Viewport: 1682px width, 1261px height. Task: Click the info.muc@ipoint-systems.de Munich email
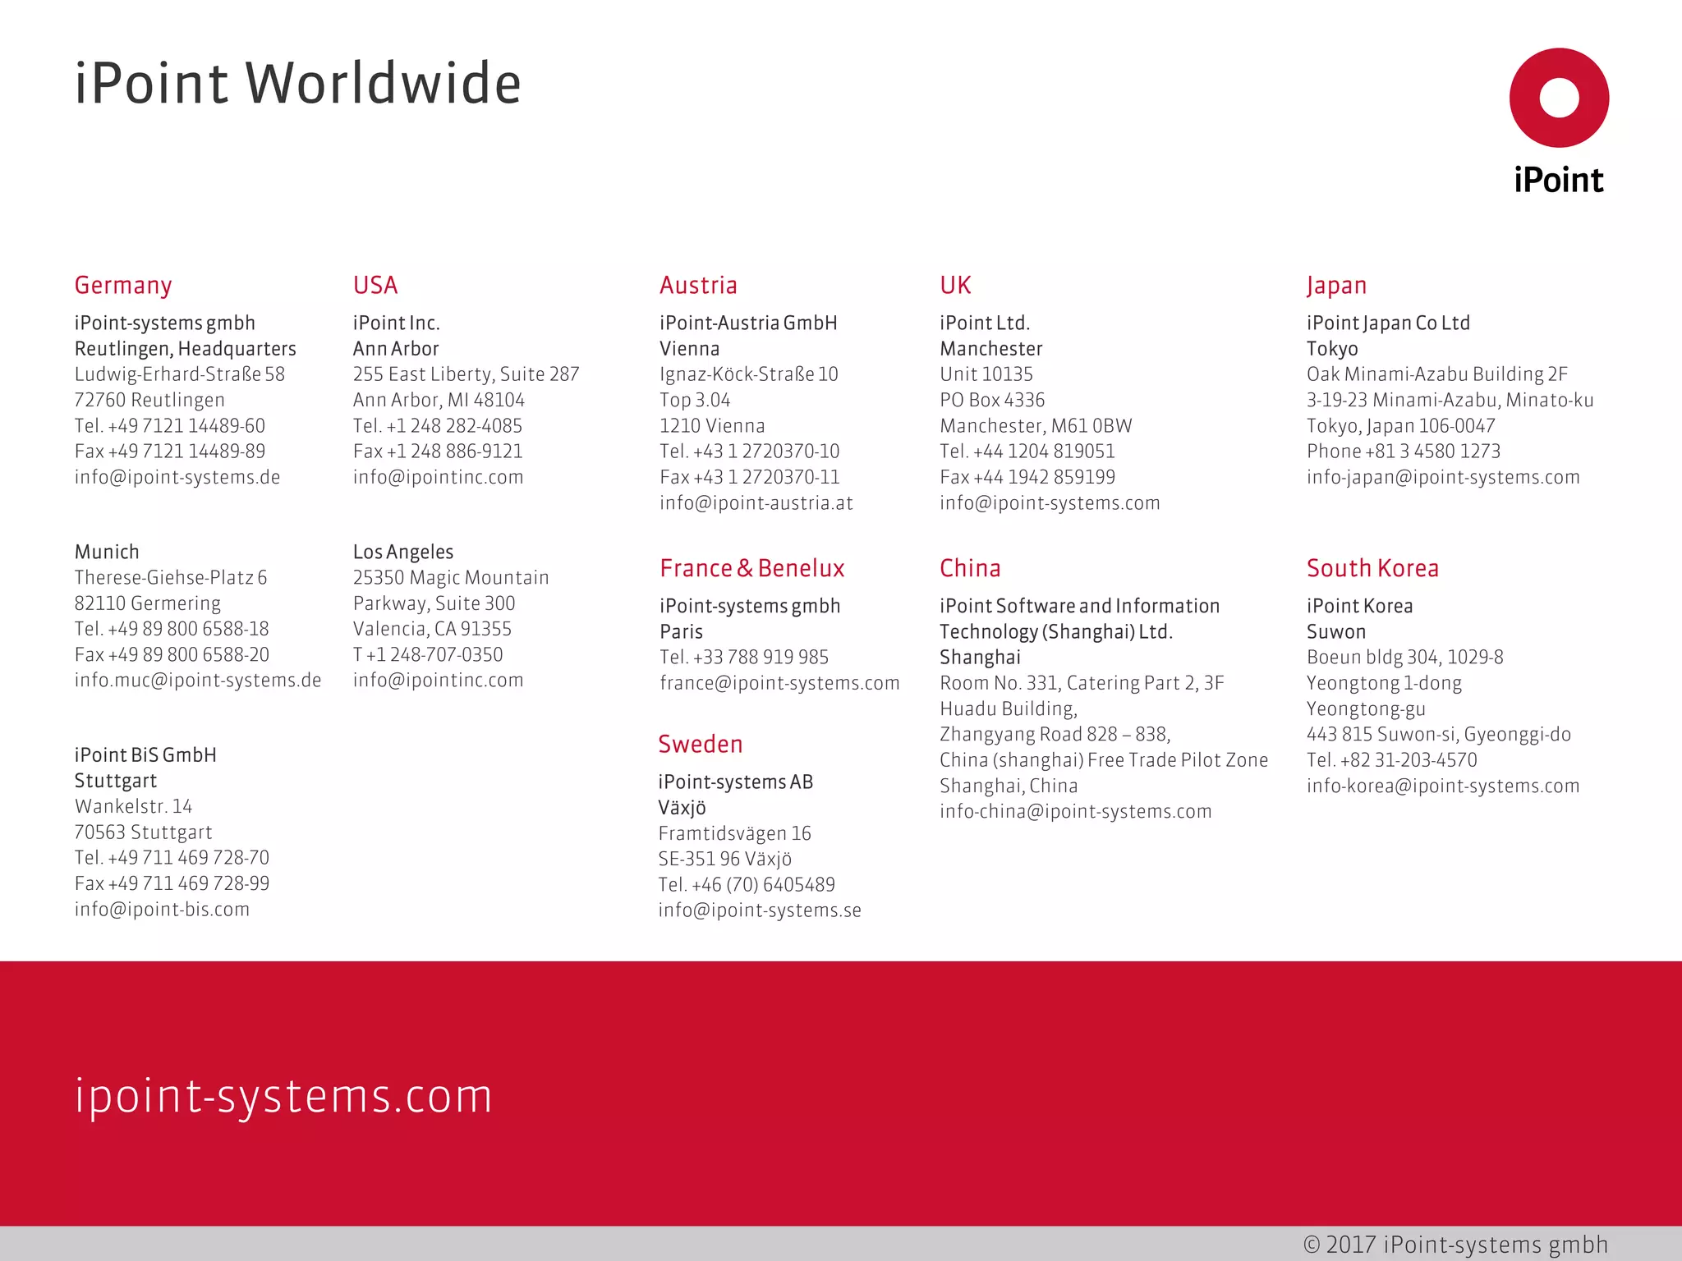(198, 680)
